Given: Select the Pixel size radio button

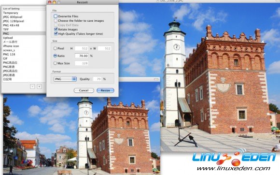Looking at the screenshot, I should 55,48.
